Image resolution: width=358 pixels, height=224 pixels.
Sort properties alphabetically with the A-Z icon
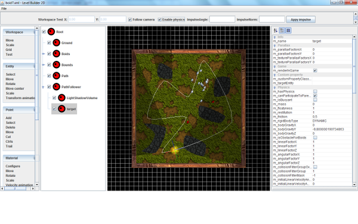276,30
